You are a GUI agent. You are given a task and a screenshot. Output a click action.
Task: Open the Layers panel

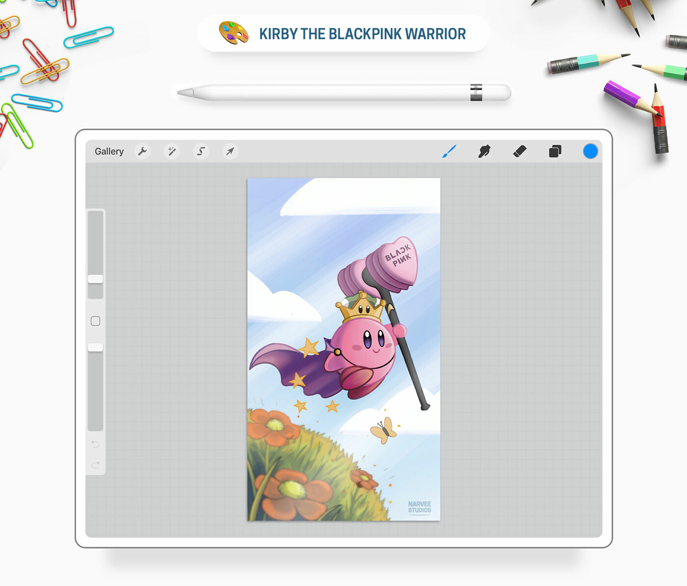[555, 151]
